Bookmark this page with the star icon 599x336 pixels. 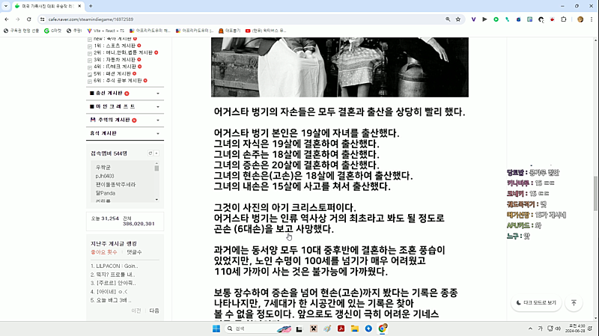click(458, 19)
